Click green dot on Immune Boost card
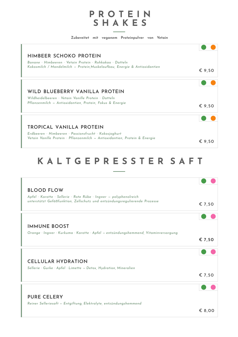 pos(203,217)
